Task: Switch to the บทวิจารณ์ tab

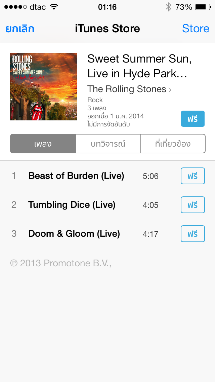Action: point(108,144)
